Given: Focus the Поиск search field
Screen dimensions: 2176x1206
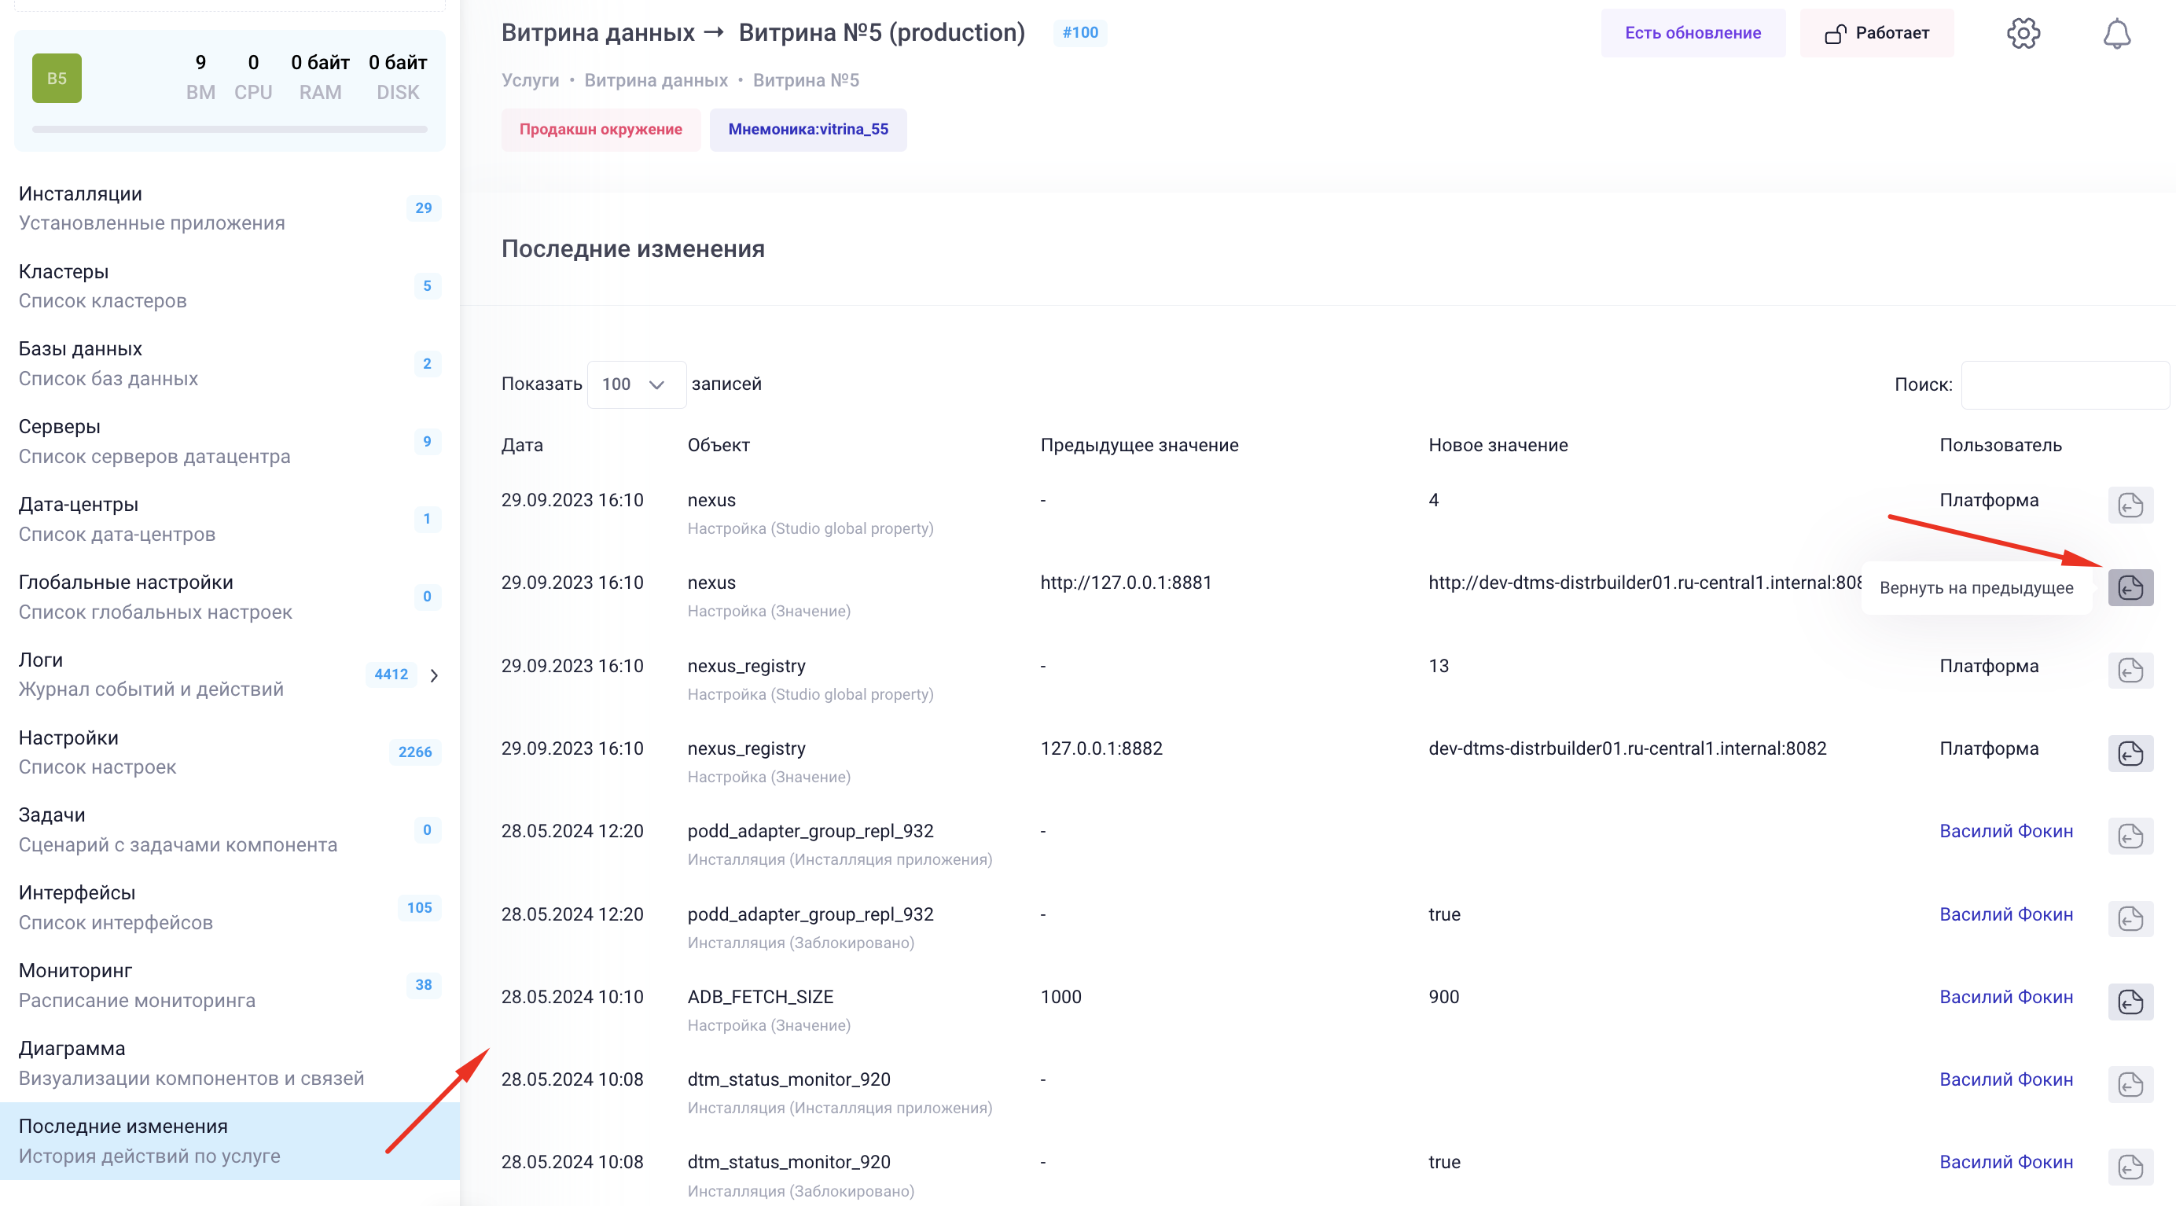Looking at the screenshot, I should click(2064, 385).
